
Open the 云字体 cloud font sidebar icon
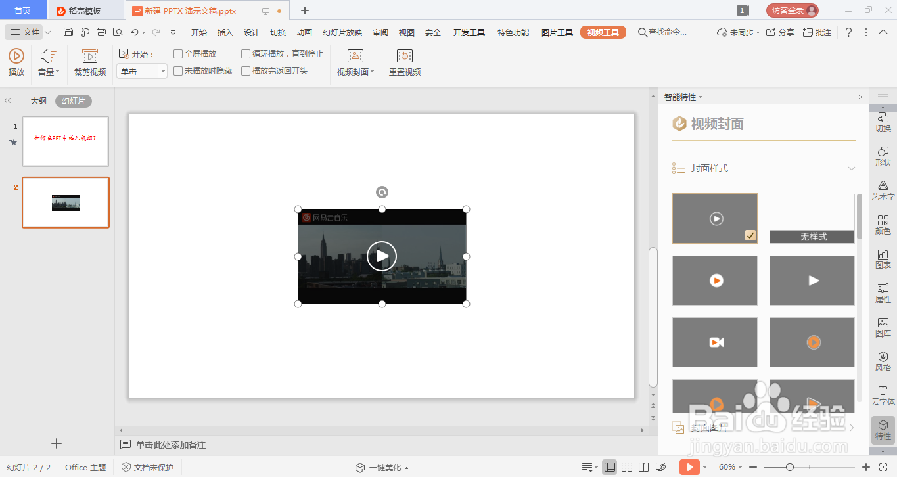pyautogui.click(x=883, y=396)
